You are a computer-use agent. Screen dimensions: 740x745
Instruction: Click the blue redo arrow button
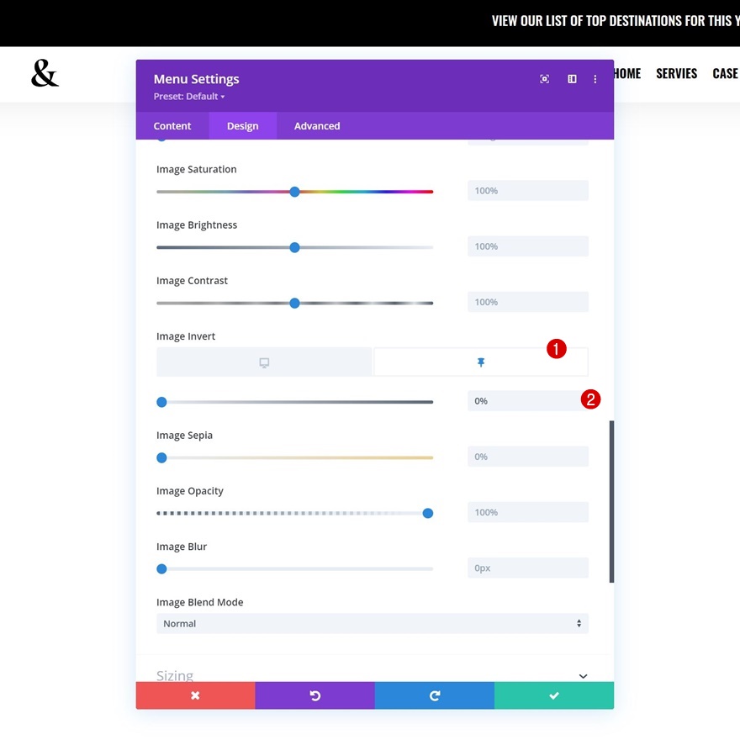click(x=434, y=695)
